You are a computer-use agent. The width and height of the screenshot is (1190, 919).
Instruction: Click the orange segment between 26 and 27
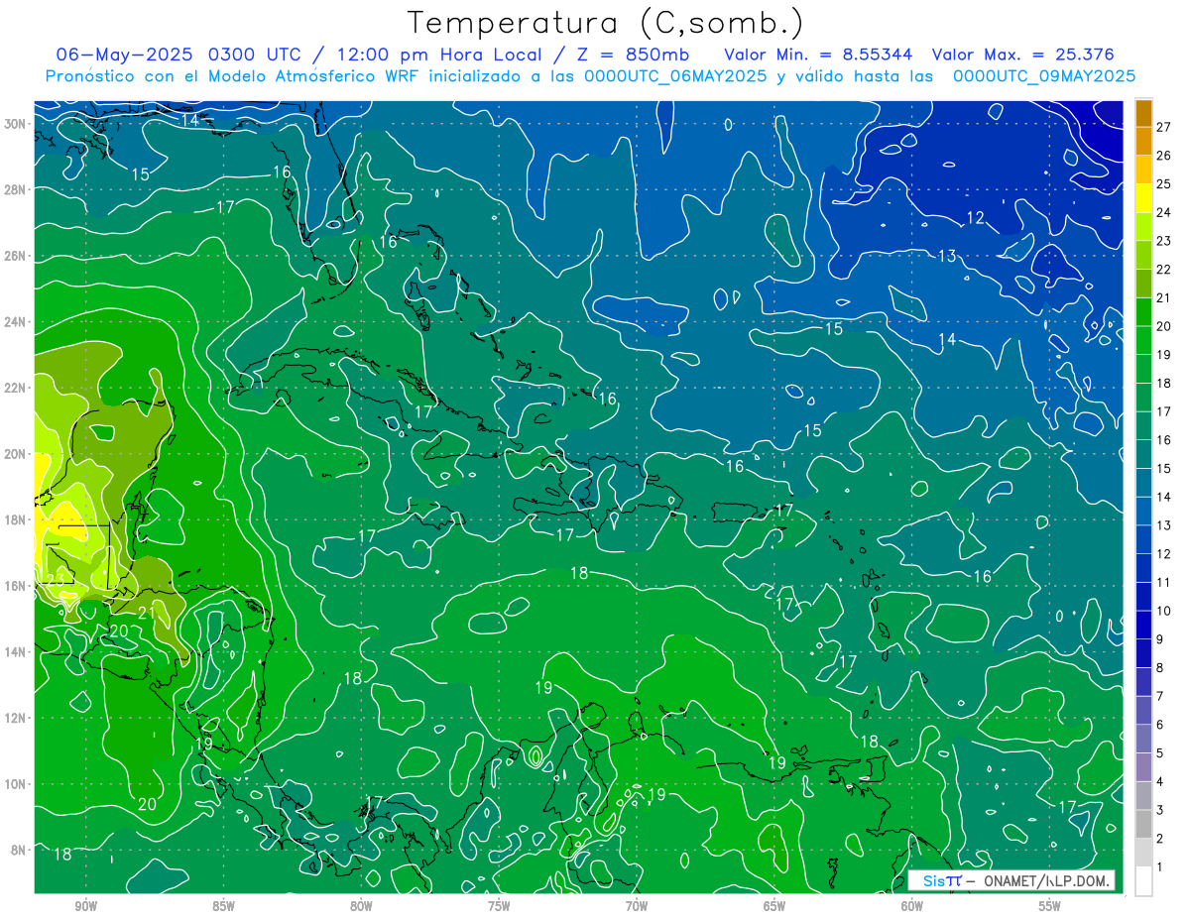click(1143, 141)
